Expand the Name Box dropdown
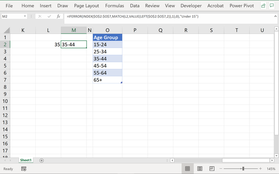Viewport: 279px width, 174px height. click(25, 16)
